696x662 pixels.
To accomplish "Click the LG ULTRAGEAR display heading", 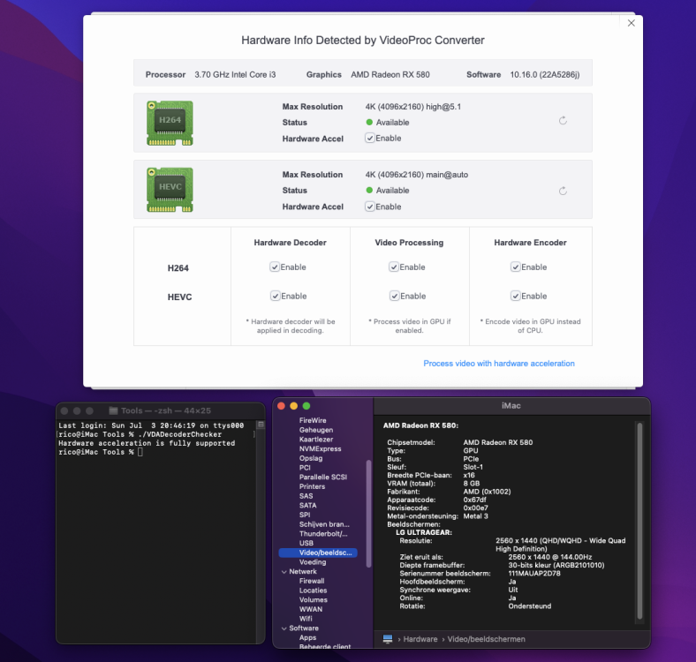I will coord(423,532).
